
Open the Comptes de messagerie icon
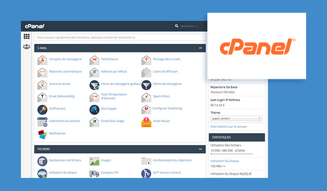(42, 60)
